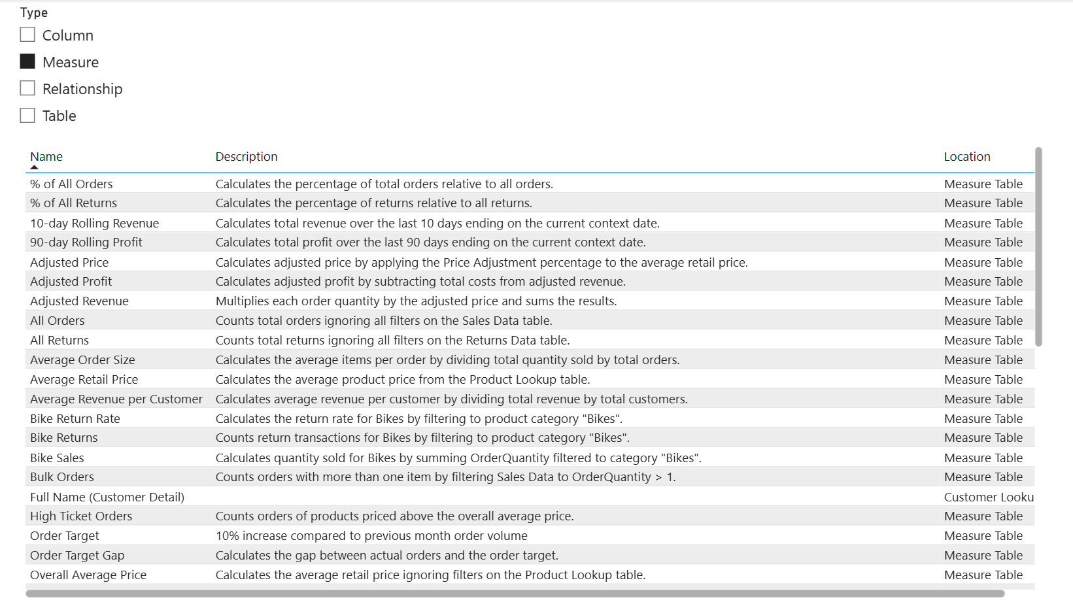The height and width of the screenshot is (604, 1073).
Task: Sort the list by Location column
Action: [967, 156]
